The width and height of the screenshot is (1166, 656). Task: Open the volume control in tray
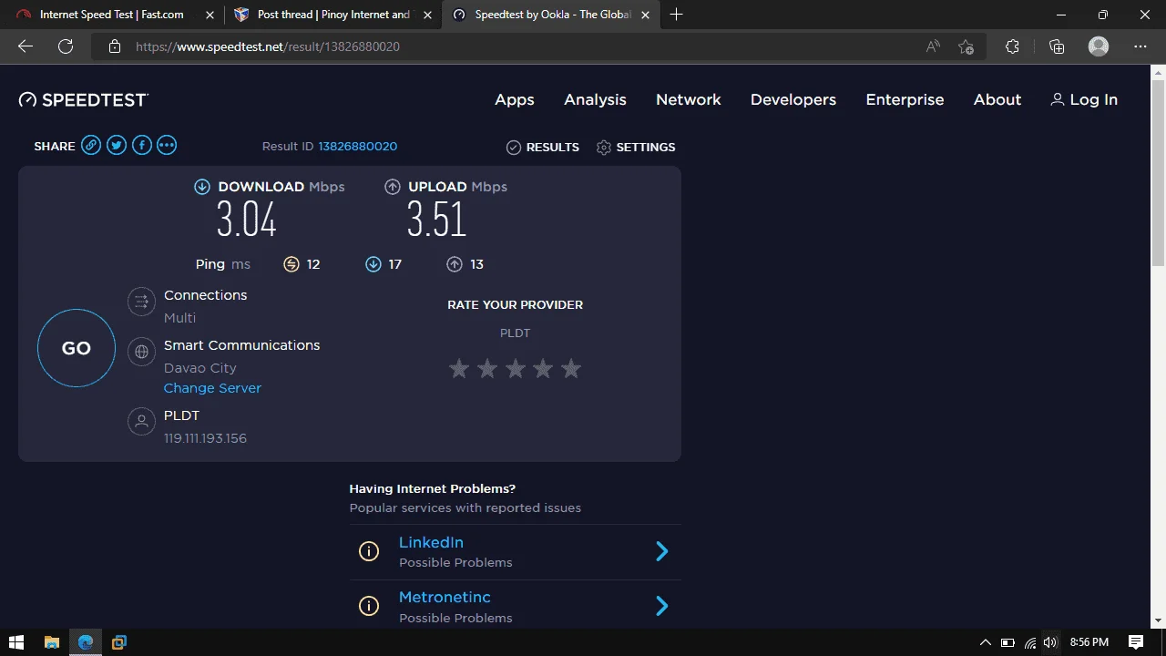1050,642
